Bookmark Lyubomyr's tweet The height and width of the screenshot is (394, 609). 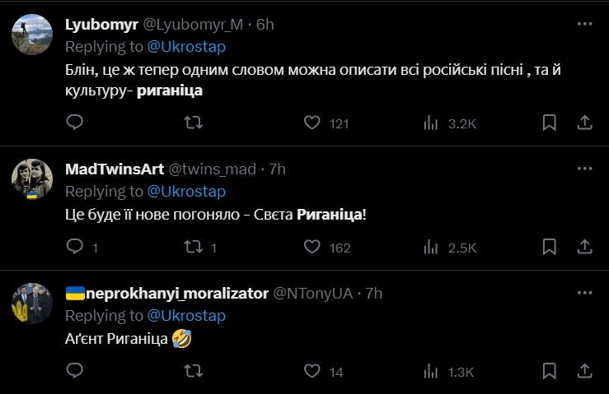pyautogui.click(x=550, y=123)
